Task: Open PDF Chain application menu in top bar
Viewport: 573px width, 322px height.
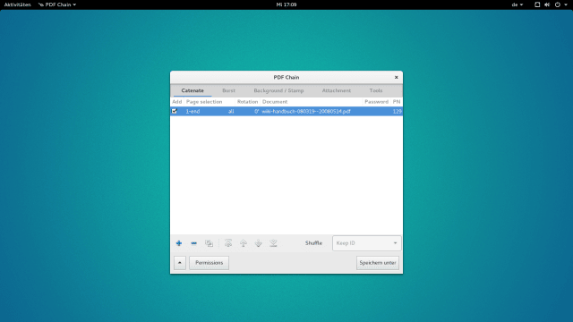Action: coord(57,4)
